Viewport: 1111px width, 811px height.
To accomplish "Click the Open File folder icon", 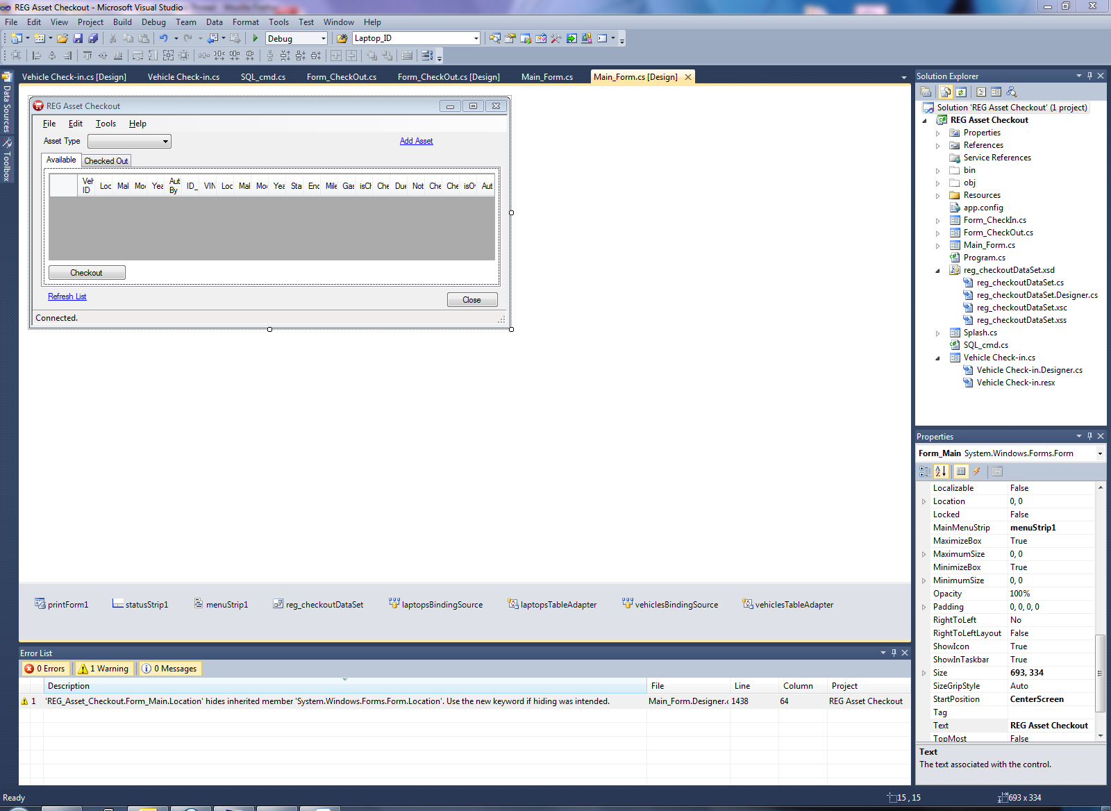I will [x=62, y=38].
